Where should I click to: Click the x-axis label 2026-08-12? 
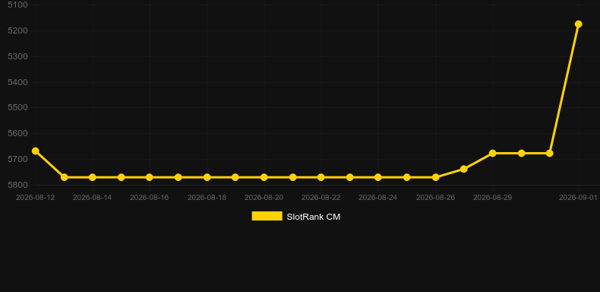click(x=35, y=198)
